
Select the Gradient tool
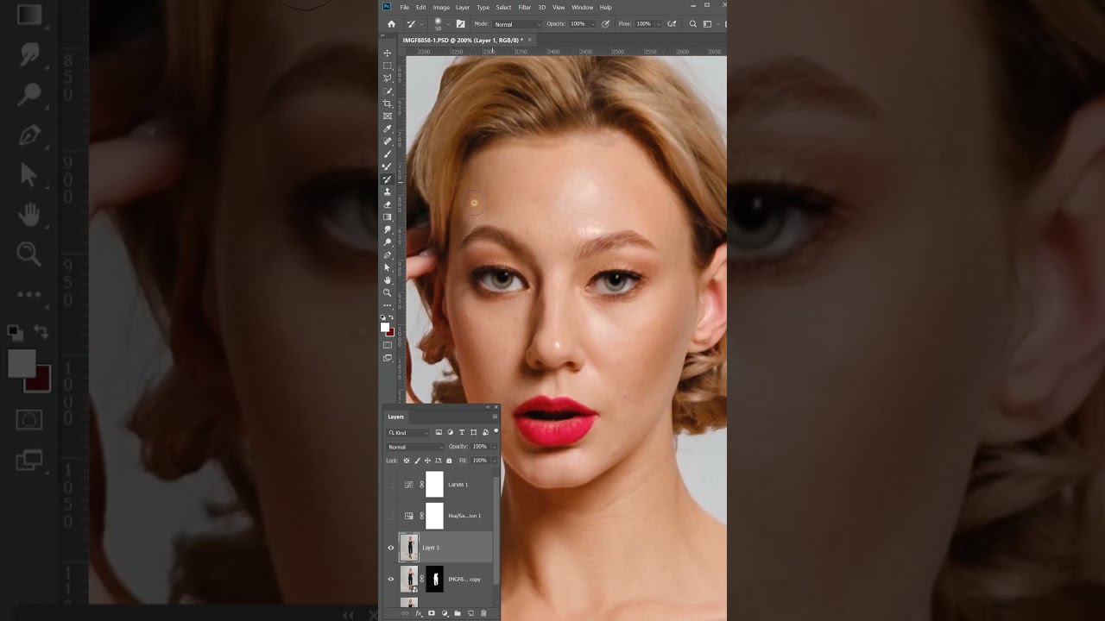click(x=388, y=217)
